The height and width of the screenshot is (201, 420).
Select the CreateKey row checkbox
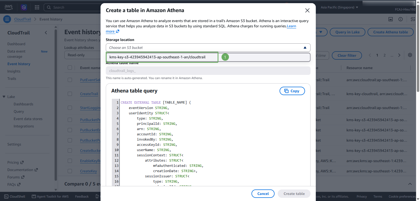coord(70,171)
